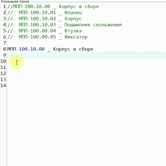Click line 'МПП-100.10.03 _ Подшипник скольжения'
Screen dimensions: 166x166
[x=70, y=25]
